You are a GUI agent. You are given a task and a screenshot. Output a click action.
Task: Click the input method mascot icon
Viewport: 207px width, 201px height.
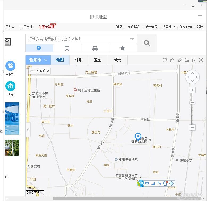[141, 183]
